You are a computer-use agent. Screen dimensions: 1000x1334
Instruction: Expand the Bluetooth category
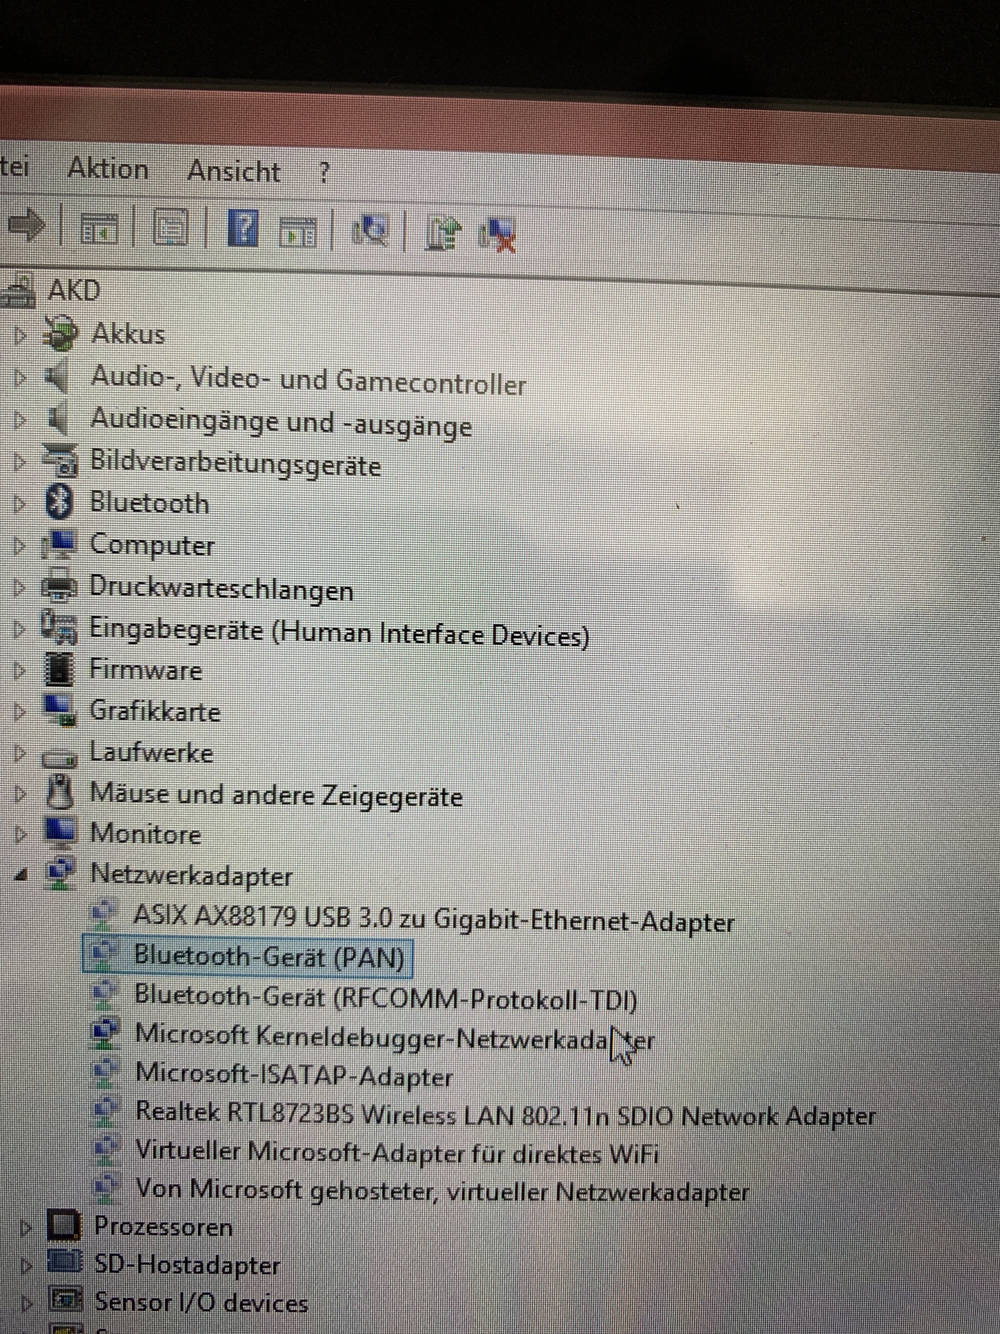20,504
